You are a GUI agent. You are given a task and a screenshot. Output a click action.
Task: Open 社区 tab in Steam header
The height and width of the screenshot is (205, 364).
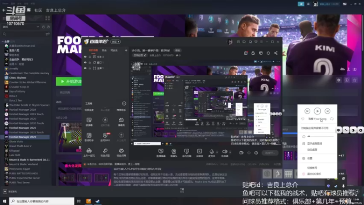pos(38,10)
